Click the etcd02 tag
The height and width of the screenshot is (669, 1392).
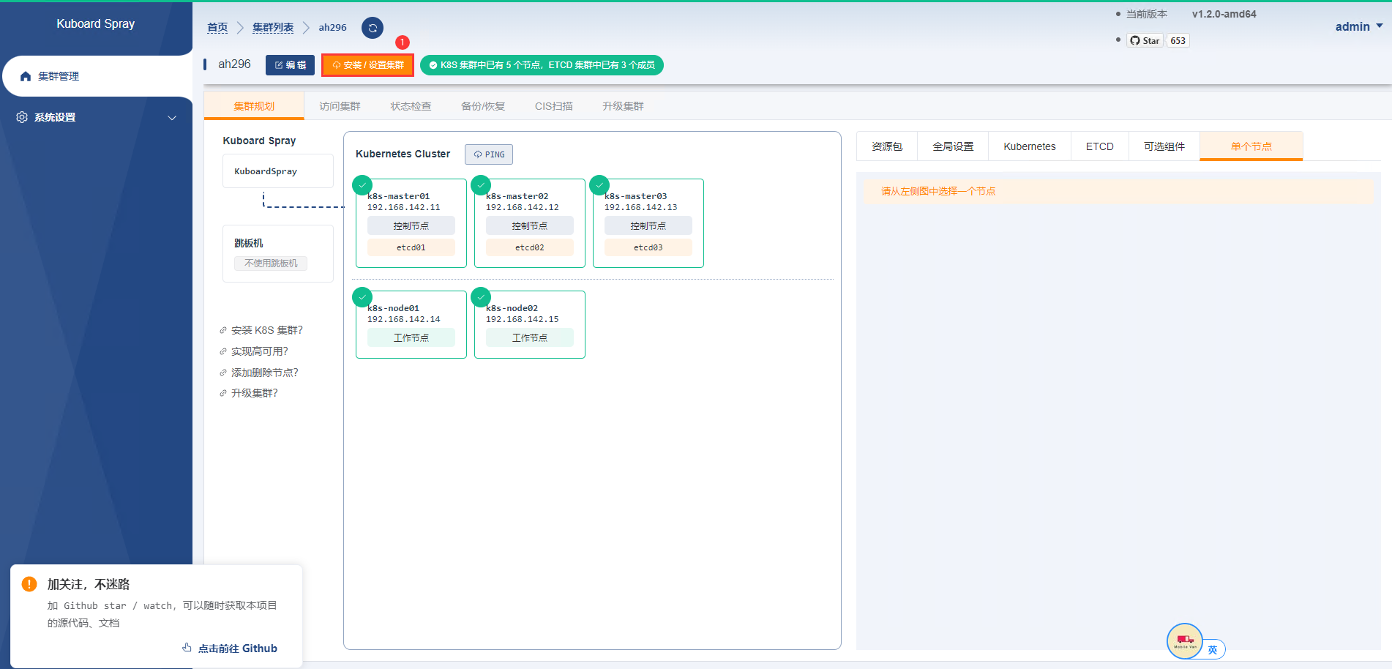(x=530, y=247)
